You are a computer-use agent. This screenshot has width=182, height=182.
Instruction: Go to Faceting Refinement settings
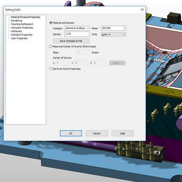(x=22, y=24)
